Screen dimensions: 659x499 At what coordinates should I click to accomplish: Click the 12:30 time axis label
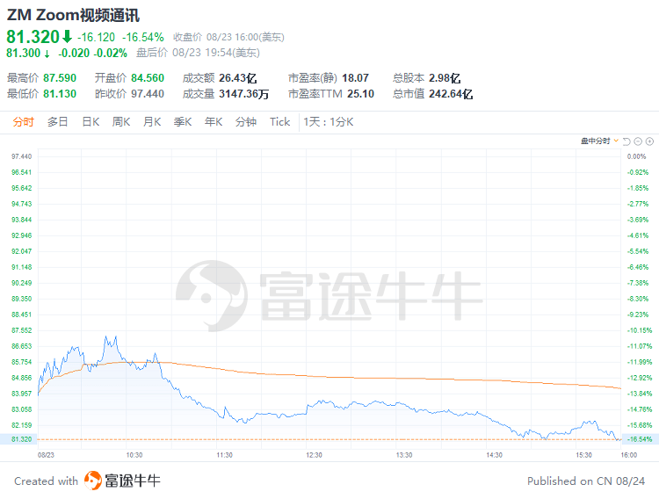314,455
